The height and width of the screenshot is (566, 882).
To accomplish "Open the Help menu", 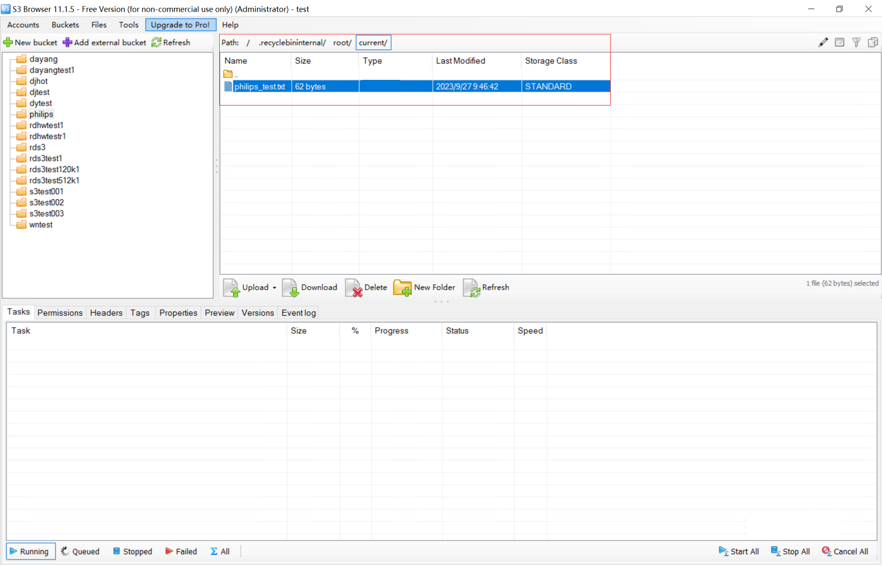I will (x=230, y=25).
